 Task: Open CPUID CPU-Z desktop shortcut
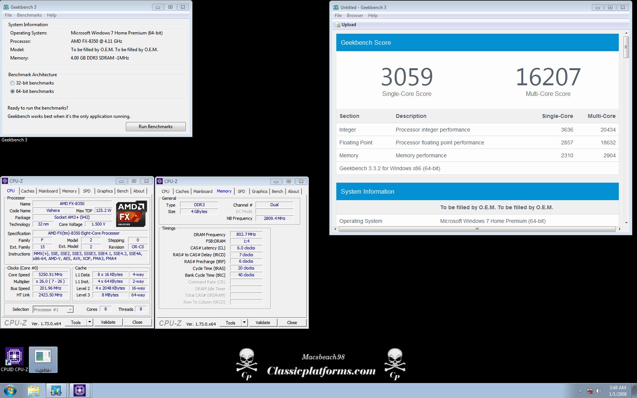14,359
